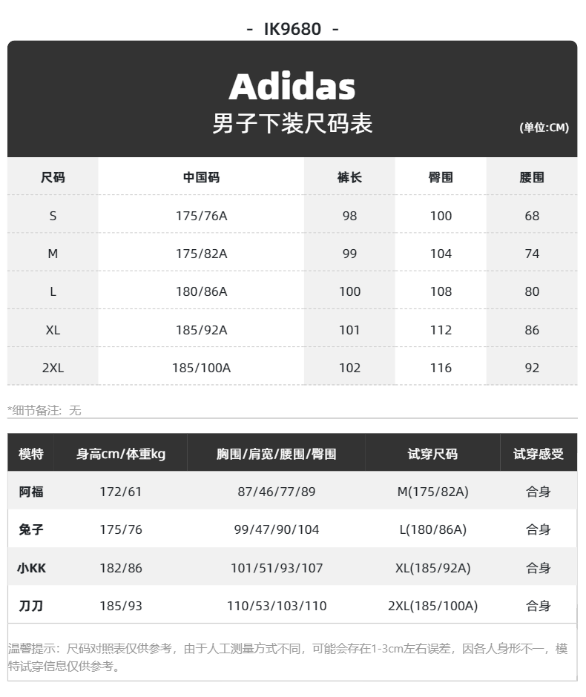Click the 175/82A China size cell
The width and height of the screenshot is (586, 697).
point(201,254)
